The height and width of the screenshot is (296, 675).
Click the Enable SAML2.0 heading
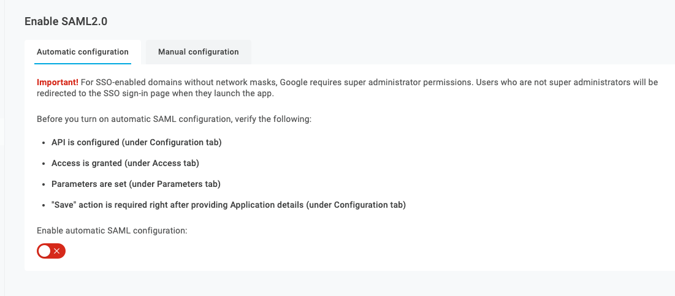tap(66, 21)
